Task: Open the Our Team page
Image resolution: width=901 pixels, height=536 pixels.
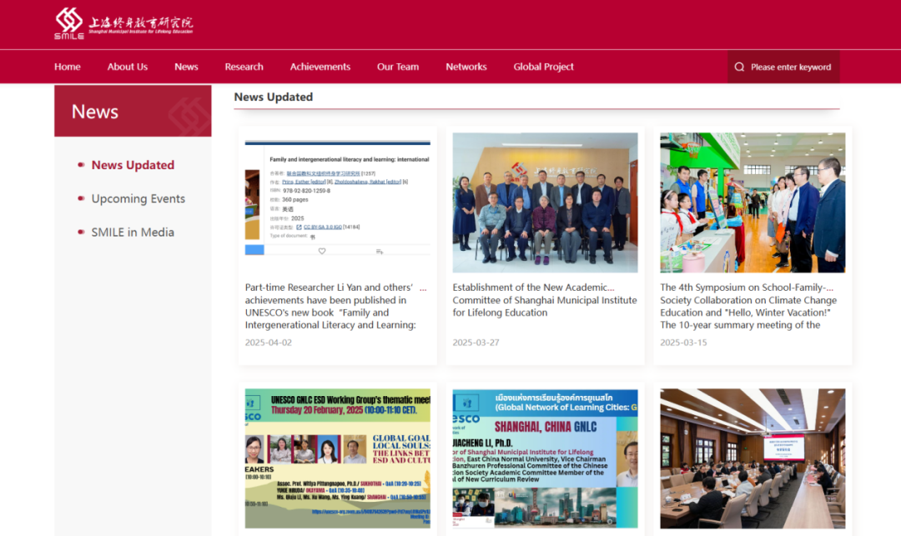Action: coord(398,67)
